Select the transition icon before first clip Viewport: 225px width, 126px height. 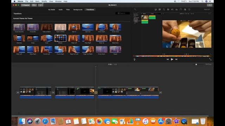point(18,92)
